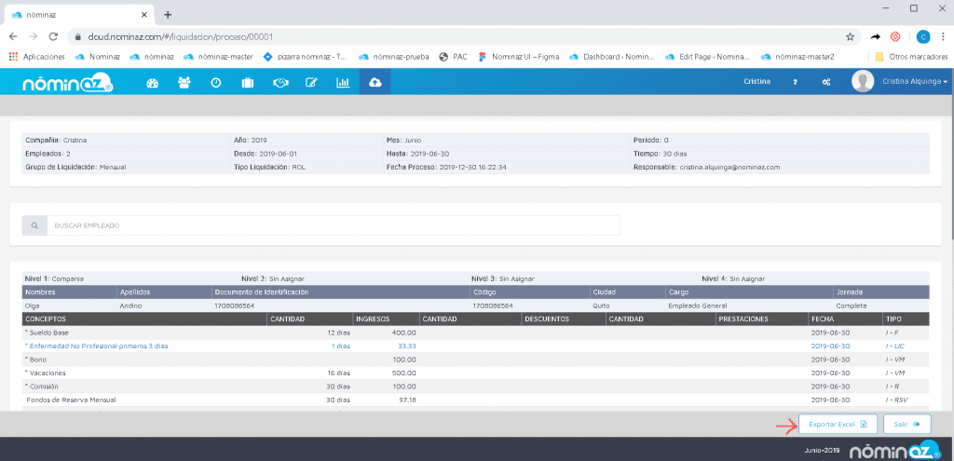
Task: Click the Bono concept row
Action: (x=476, y=359)
